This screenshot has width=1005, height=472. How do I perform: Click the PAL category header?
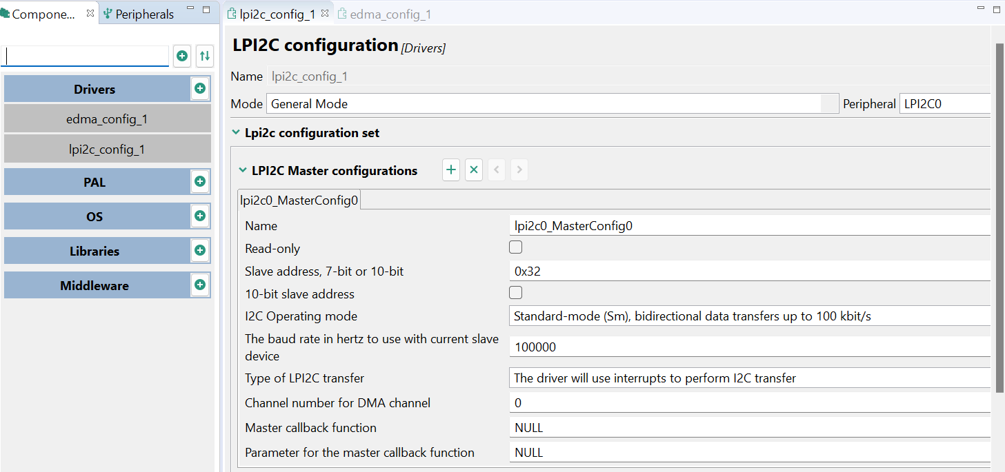94,182
